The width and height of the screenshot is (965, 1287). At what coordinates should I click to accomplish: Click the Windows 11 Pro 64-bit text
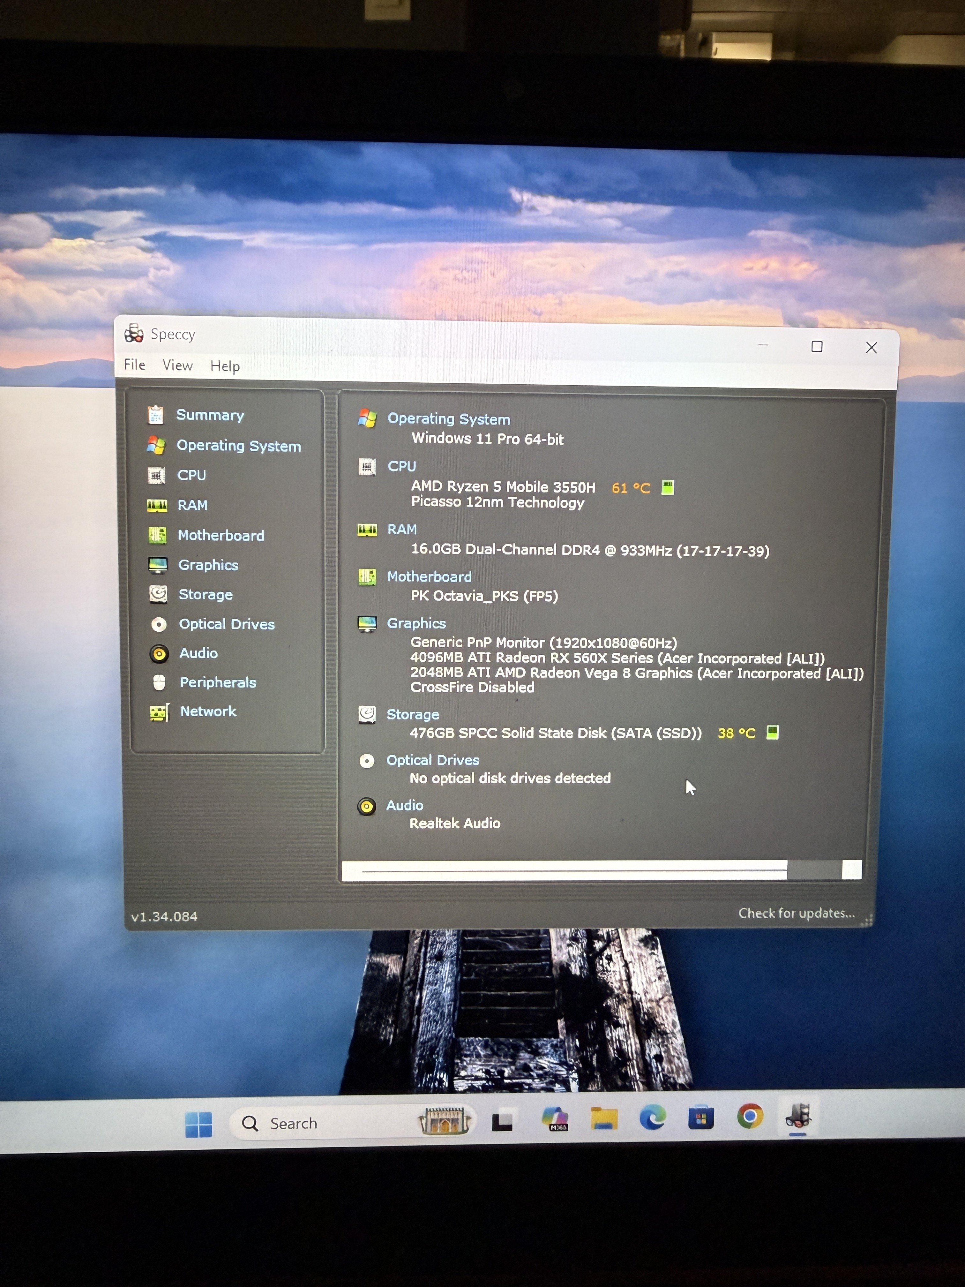[487, 439]
